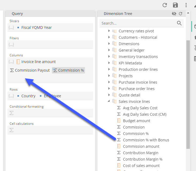Expand the General ledger node
The width and height of the screenshot is (196, 171).
tap(109, 50)
